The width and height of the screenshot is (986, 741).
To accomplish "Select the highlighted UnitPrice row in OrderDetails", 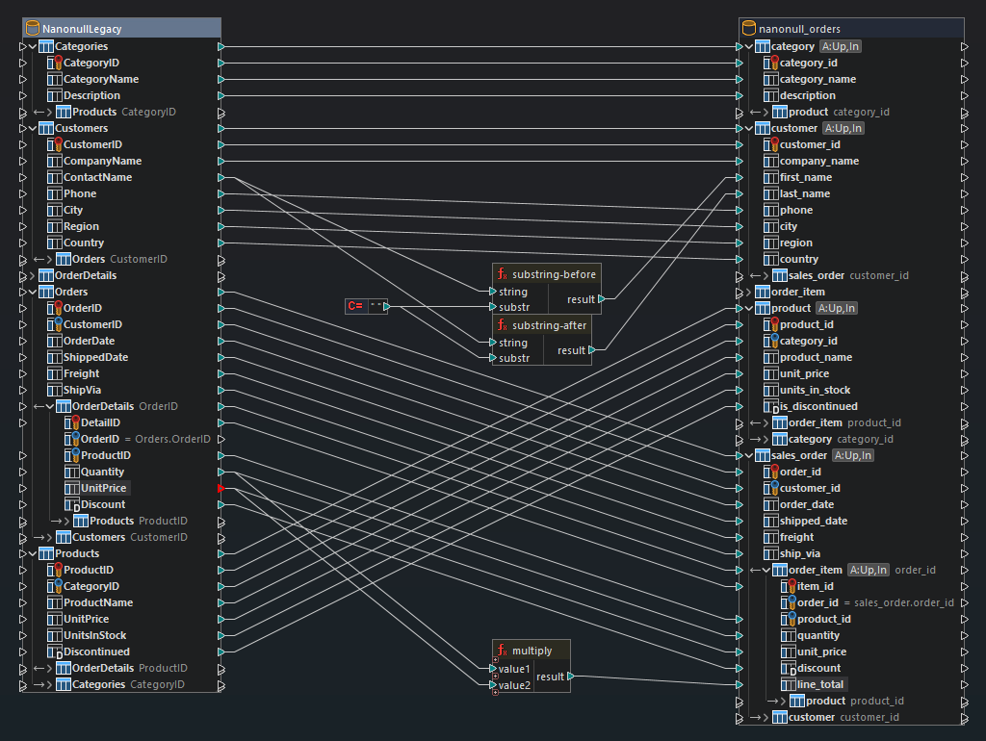I will click(x=97, y=488).
